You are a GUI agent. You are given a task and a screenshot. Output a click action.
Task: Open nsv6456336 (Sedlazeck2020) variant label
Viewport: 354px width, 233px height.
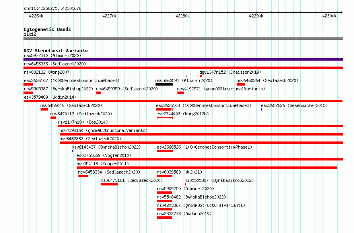[x=55, y=64]
